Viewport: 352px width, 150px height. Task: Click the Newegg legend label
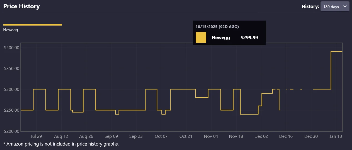coord(11,30)
